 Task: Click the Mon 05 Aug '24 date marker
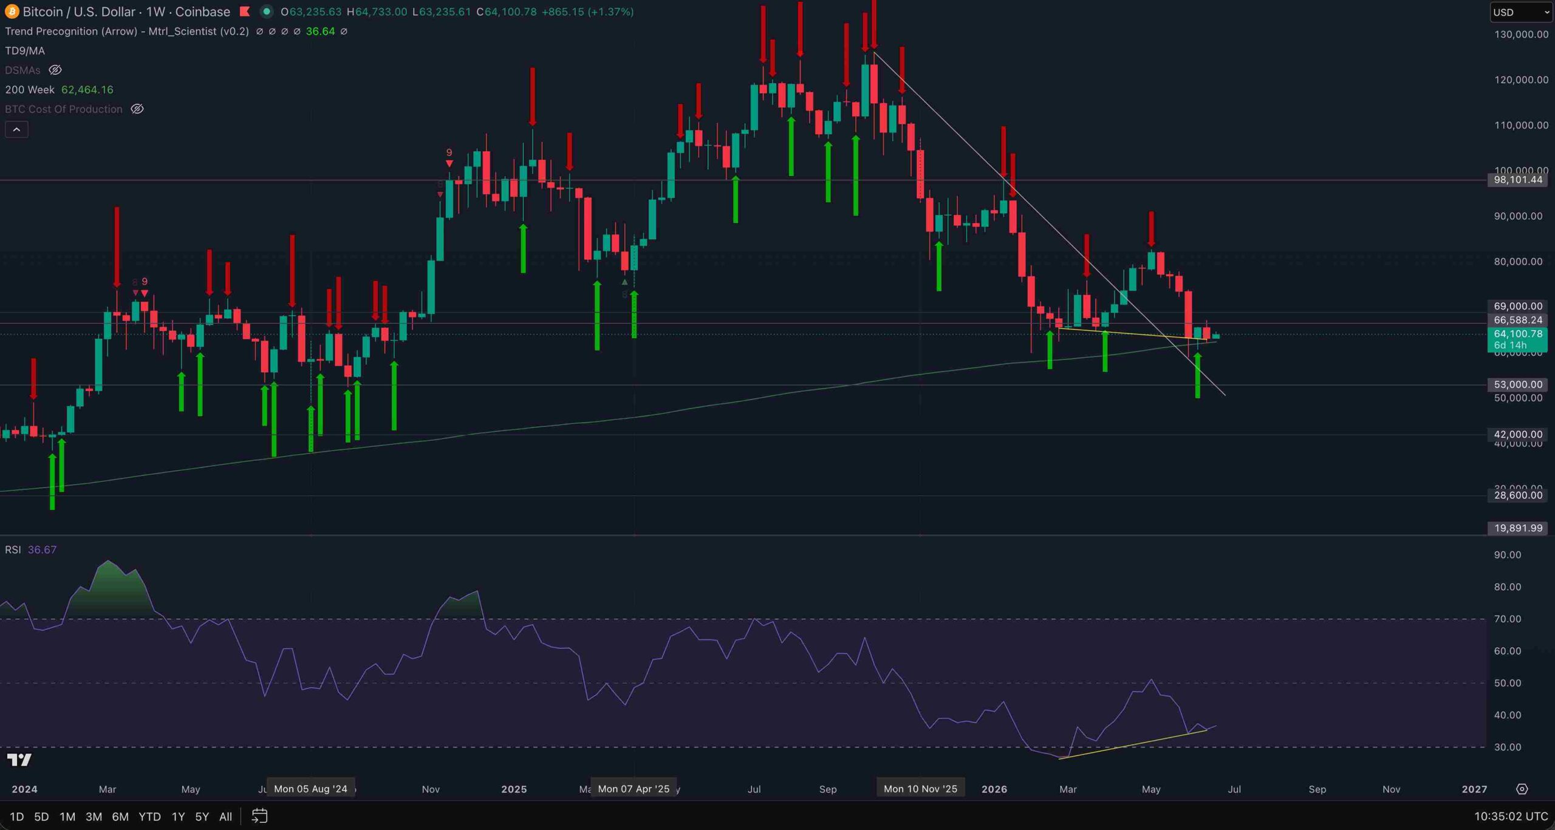(x=310, y=789)
